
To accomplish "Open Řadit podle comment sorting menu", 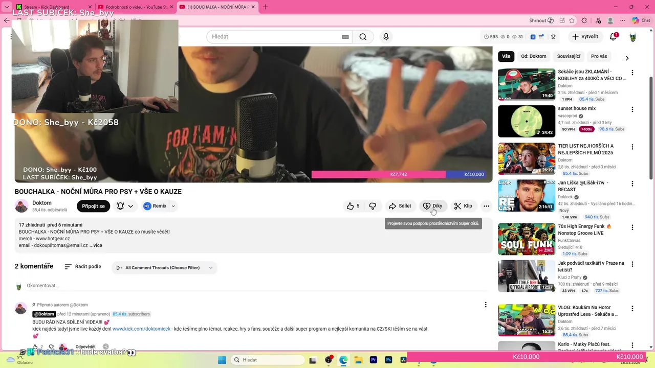I will point(83,267).
